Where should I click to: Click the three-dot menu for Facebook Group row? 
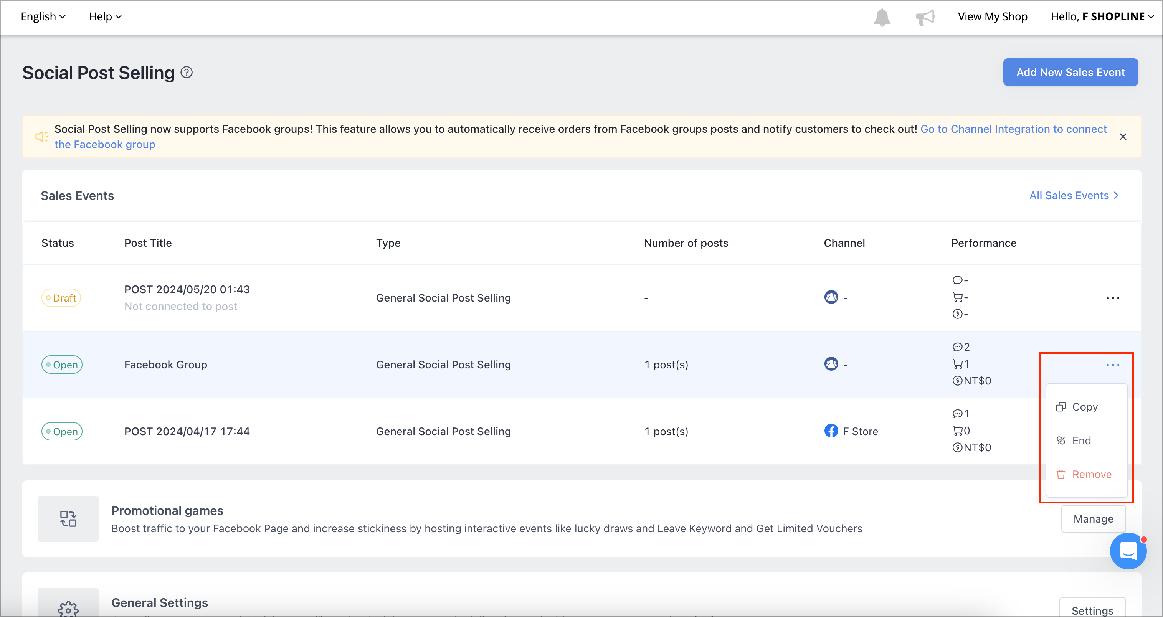[x=1113, y=365]
